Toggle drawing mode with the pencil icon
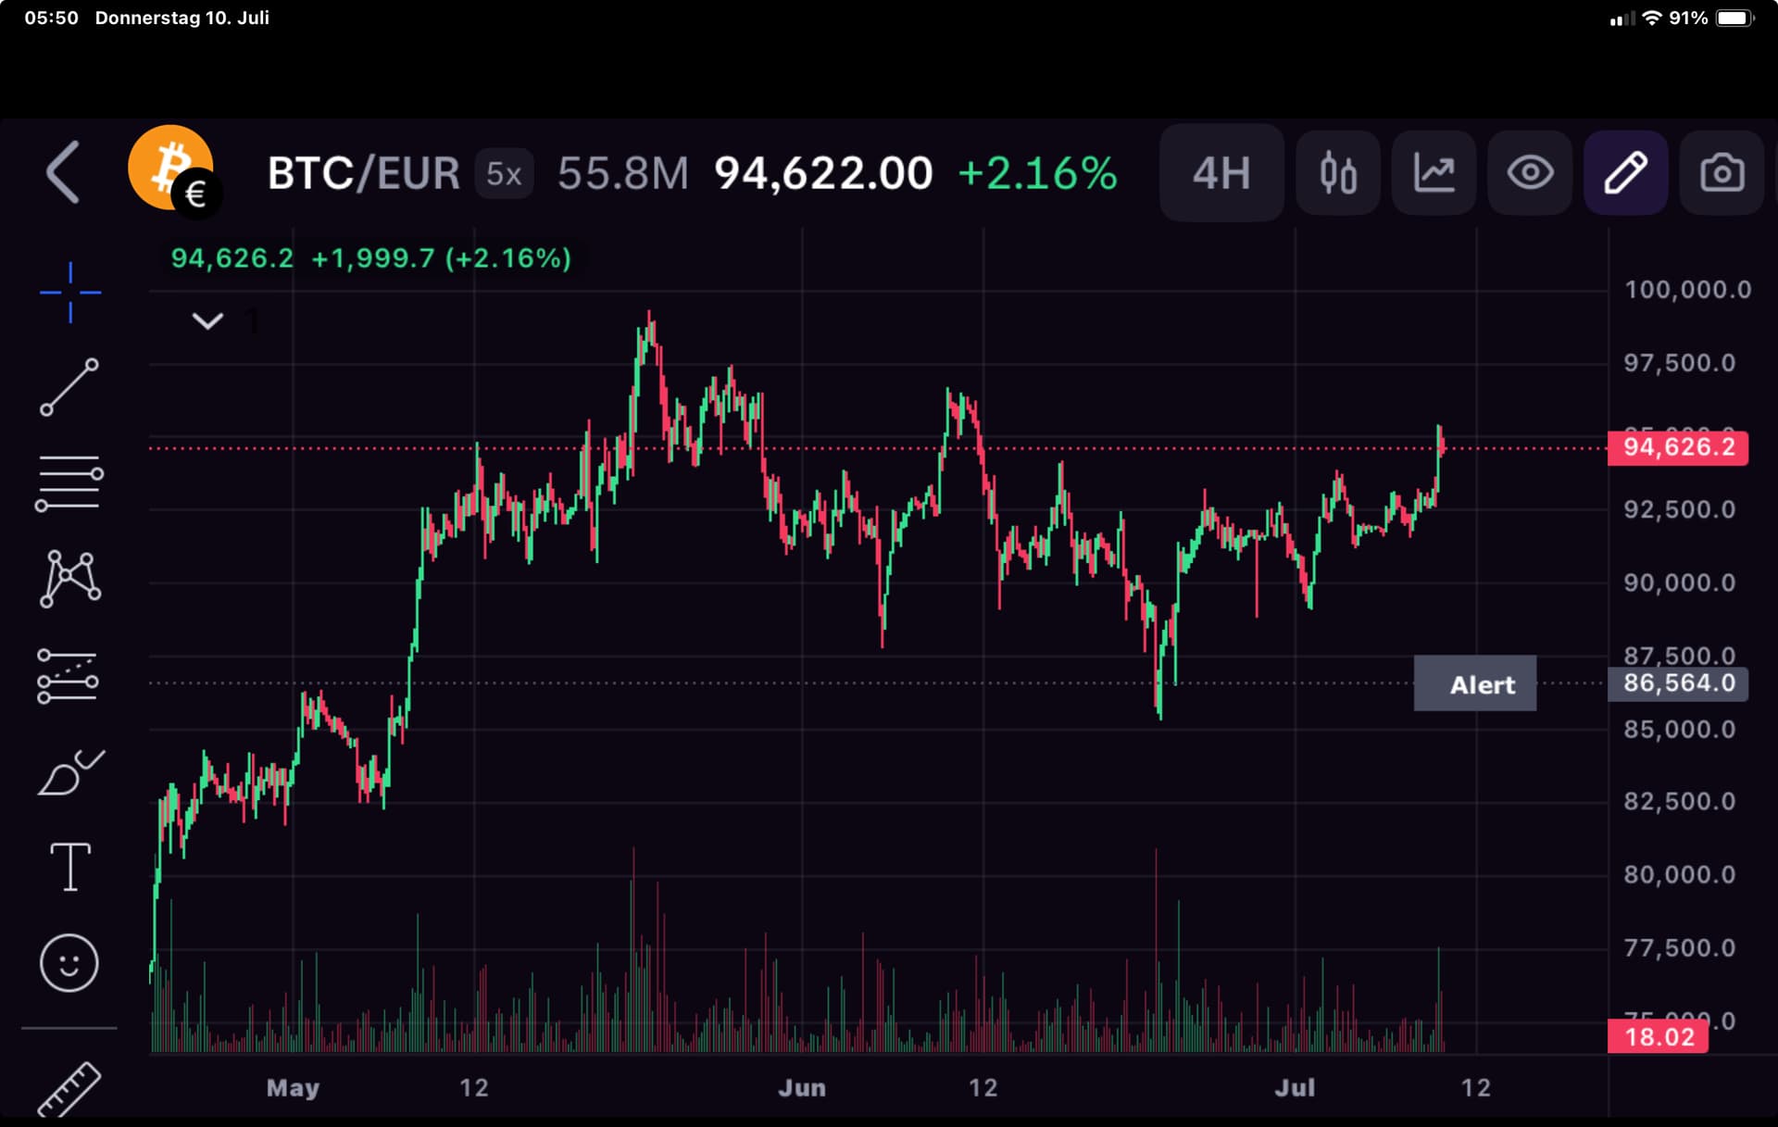This screenshot has height=1127, width=1778. click(x=1625, y=172)
